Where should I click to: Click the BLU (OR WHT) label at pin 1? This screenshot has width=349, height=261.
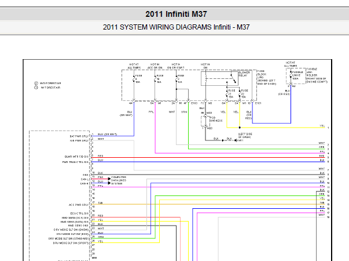pyautogui.click(x=107, y=134)
